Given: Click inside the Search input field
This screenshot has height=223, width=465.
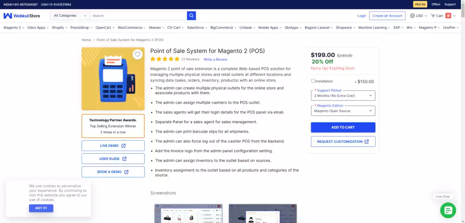Looking at the screenshot, I should [x=138, y=16].
